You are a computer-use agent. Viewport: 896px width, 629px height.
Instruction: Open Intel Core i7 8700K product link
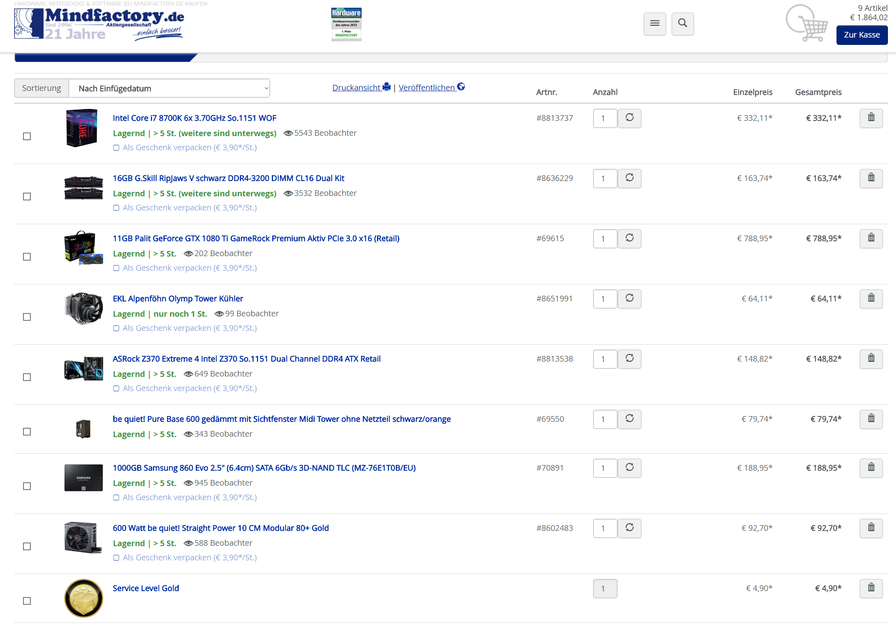195,118
